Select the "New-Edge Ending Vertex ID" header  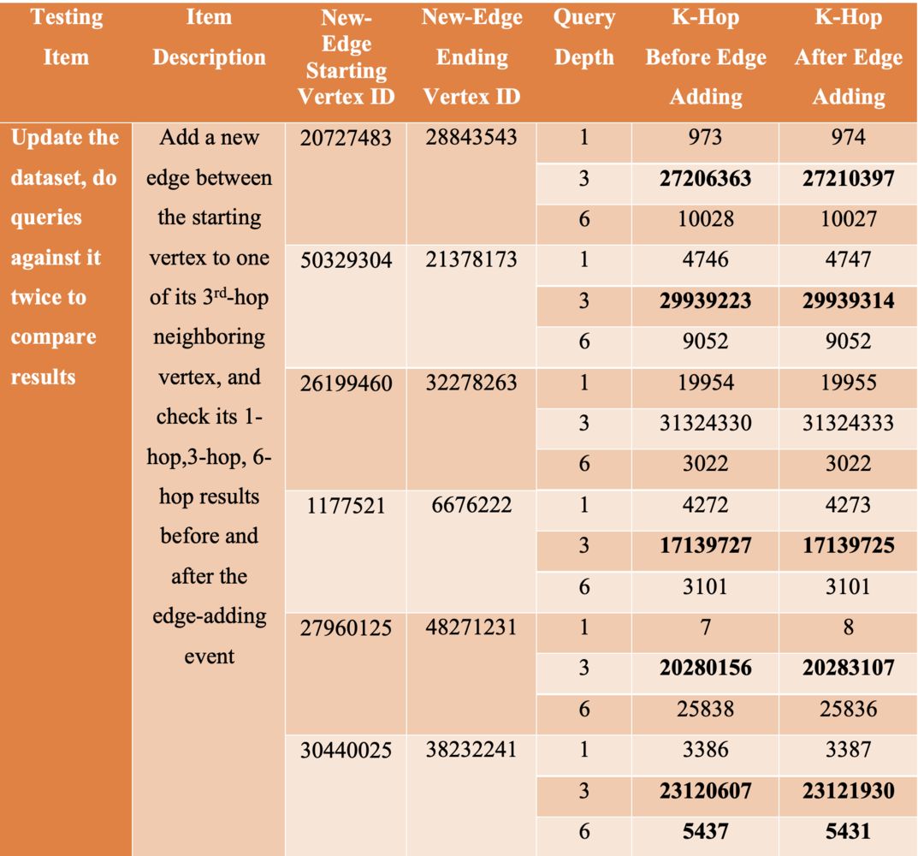[x=471, y=57]
